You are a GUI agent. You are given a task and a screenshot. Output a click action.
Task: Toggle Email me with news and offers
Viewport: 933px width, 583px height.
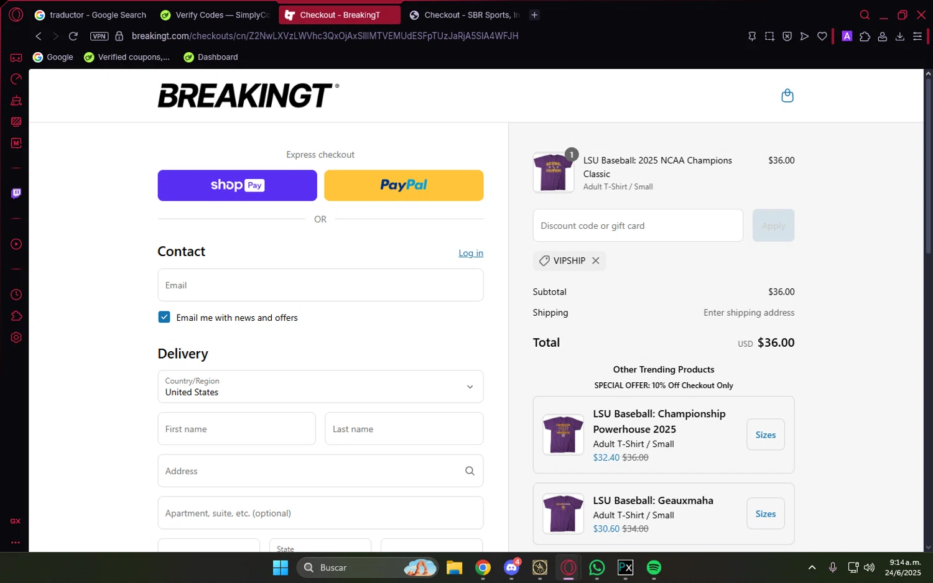coord(164,317)
